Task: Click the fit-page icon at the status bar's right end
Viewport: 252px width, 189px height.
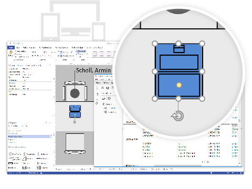Action: (x=241, y=173)
